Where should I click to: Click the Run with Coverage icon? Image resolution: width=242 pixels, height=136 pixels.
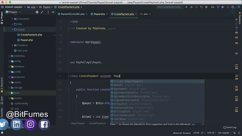(196, 7)
